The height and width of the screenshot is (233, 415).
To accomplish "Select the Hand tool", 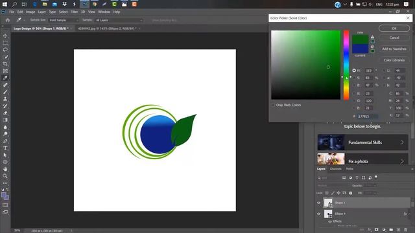I will click(x=5, y=169).
